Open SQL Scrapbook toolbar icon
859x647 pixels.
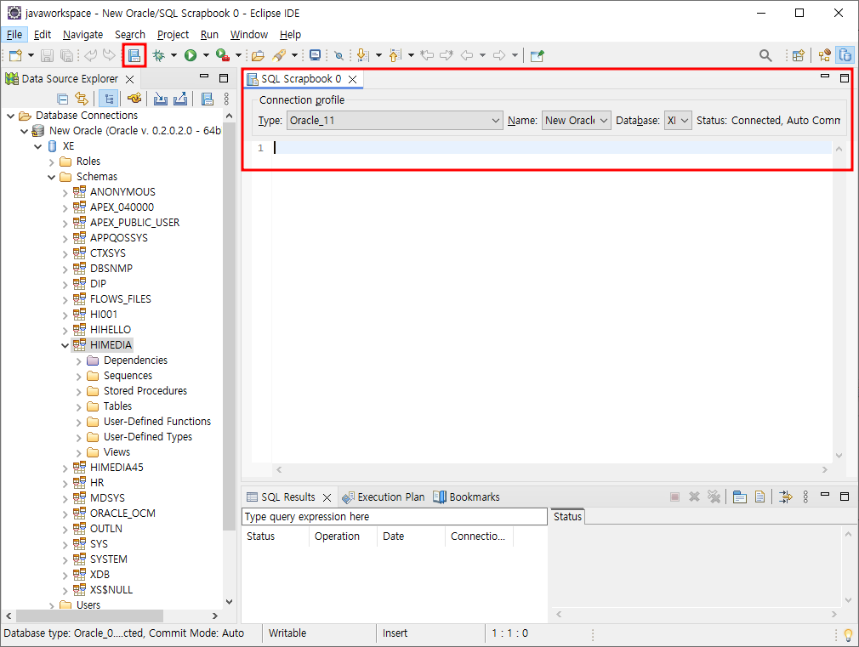(x=134, y=55)
